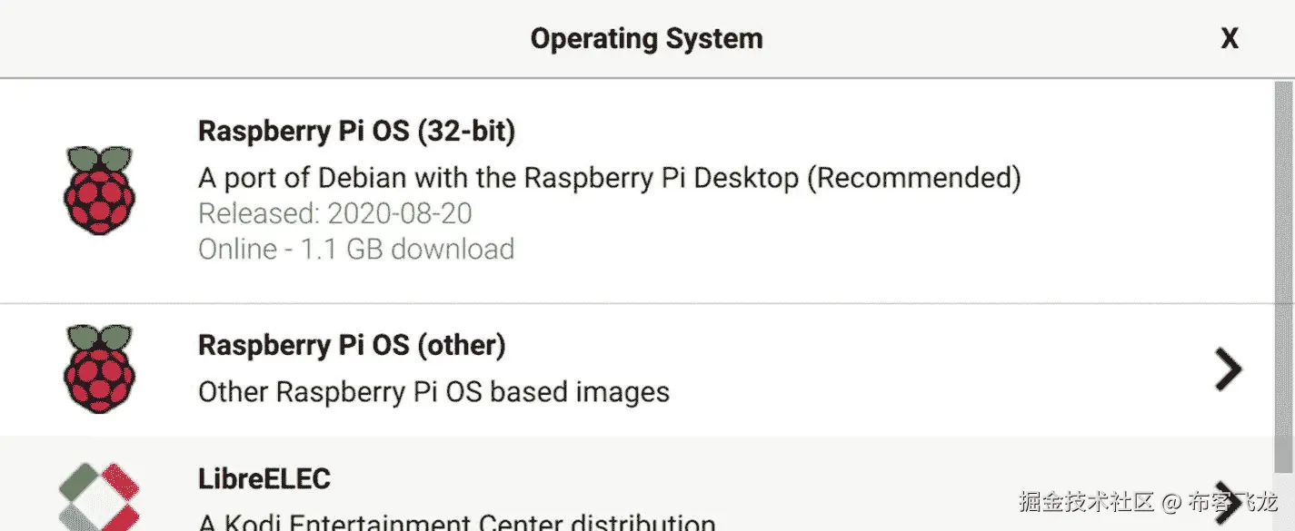Click "Other Raspberry Pi OS based images" text
This screenshot has width=1295, height=531.
[x=433, y=392]
